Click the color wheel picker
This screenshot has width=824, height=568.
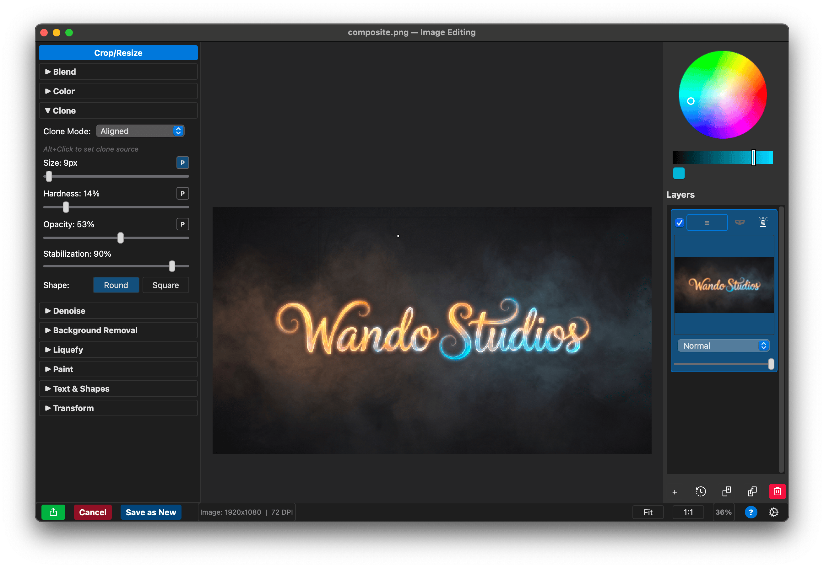pyautogui.click(x=723, y=95)
